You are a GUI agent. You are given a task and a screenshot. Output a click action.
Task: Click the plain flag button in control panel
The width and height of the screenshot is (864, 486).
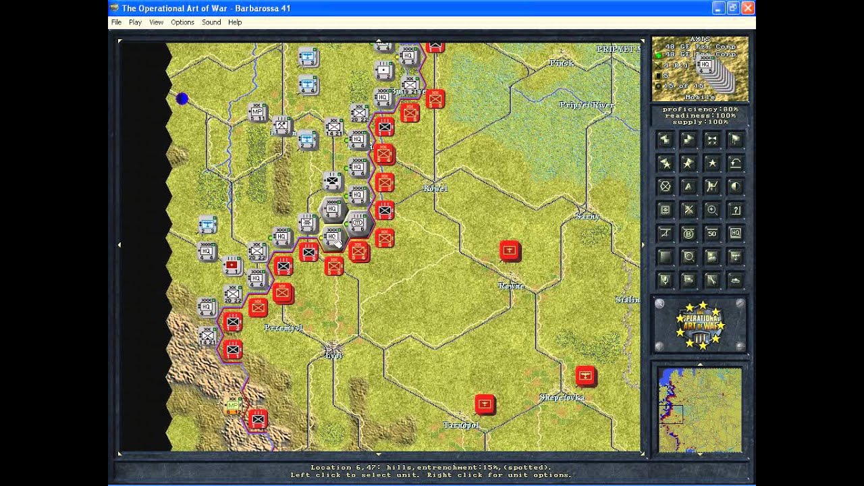pos(736,140)
